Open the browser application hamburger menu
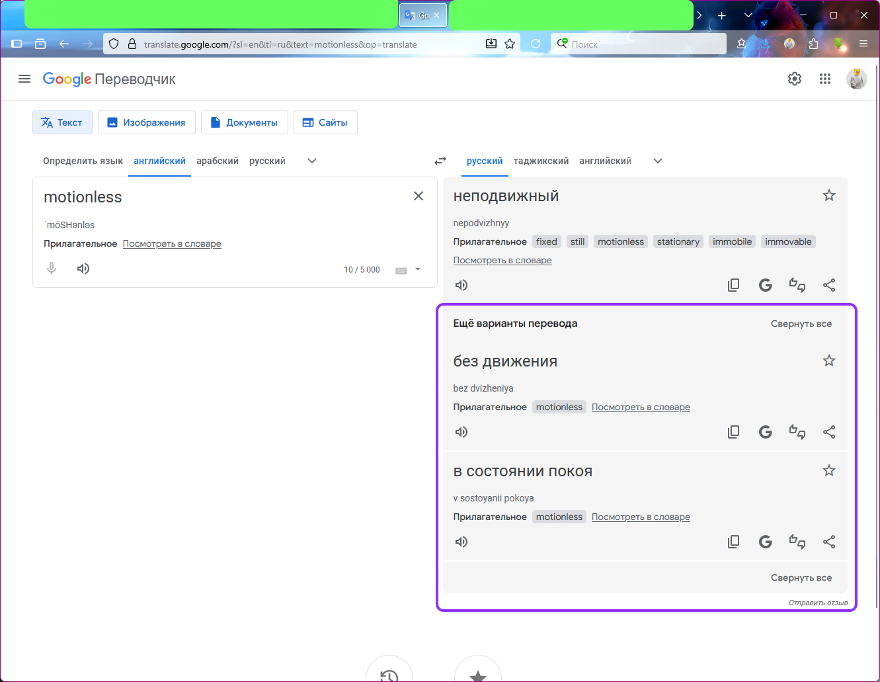This screenshot has height=682, width=880. click(863, 44)
